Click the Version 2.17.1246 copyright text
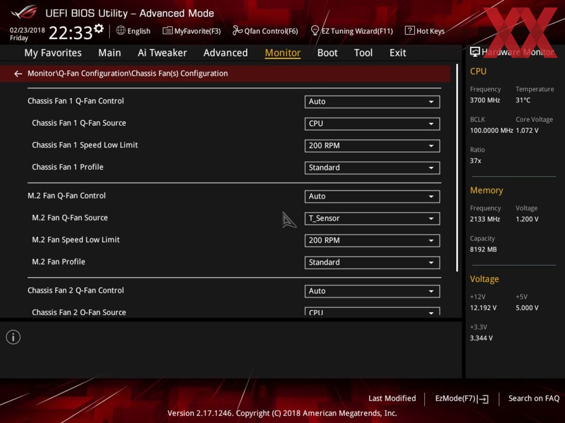Image resolution: width=565 pixels, height=423 pixels. tap(282, 413)
